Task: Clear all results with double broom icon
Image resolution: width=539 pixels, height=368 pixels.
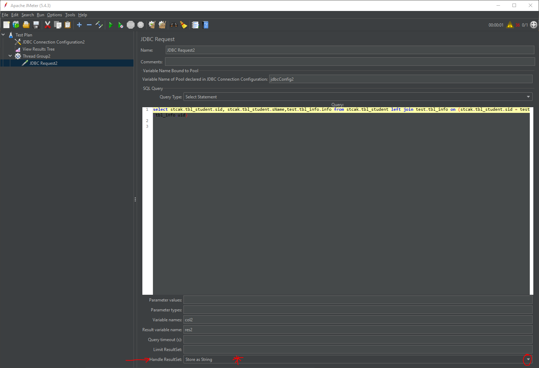Action: pos(162,25)
